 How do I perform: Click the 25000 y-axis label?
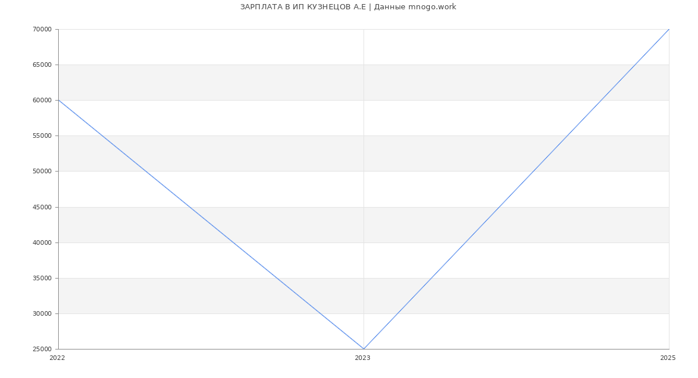(x=42, y=349)
